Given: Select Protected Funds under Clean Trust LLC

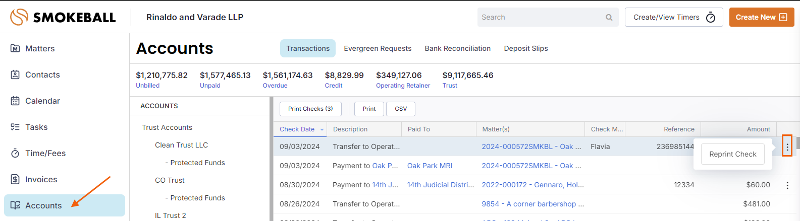Looking at the screenshot, I should 195,163.
